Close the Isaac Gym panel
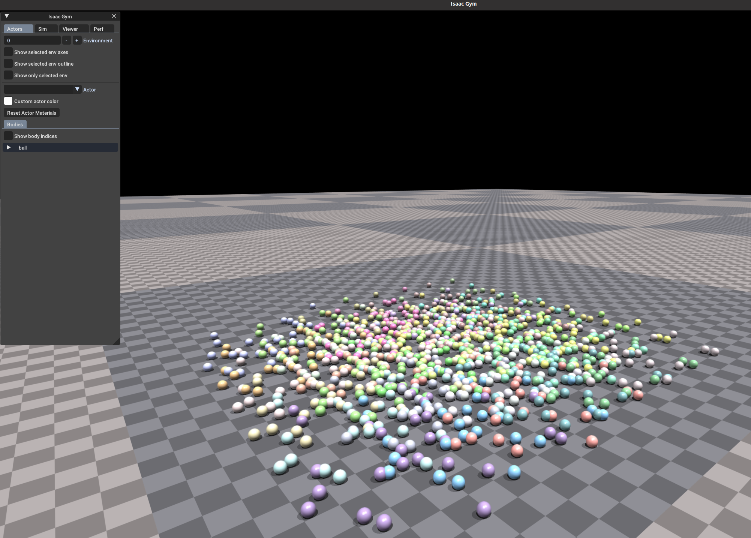 (114, 16)
